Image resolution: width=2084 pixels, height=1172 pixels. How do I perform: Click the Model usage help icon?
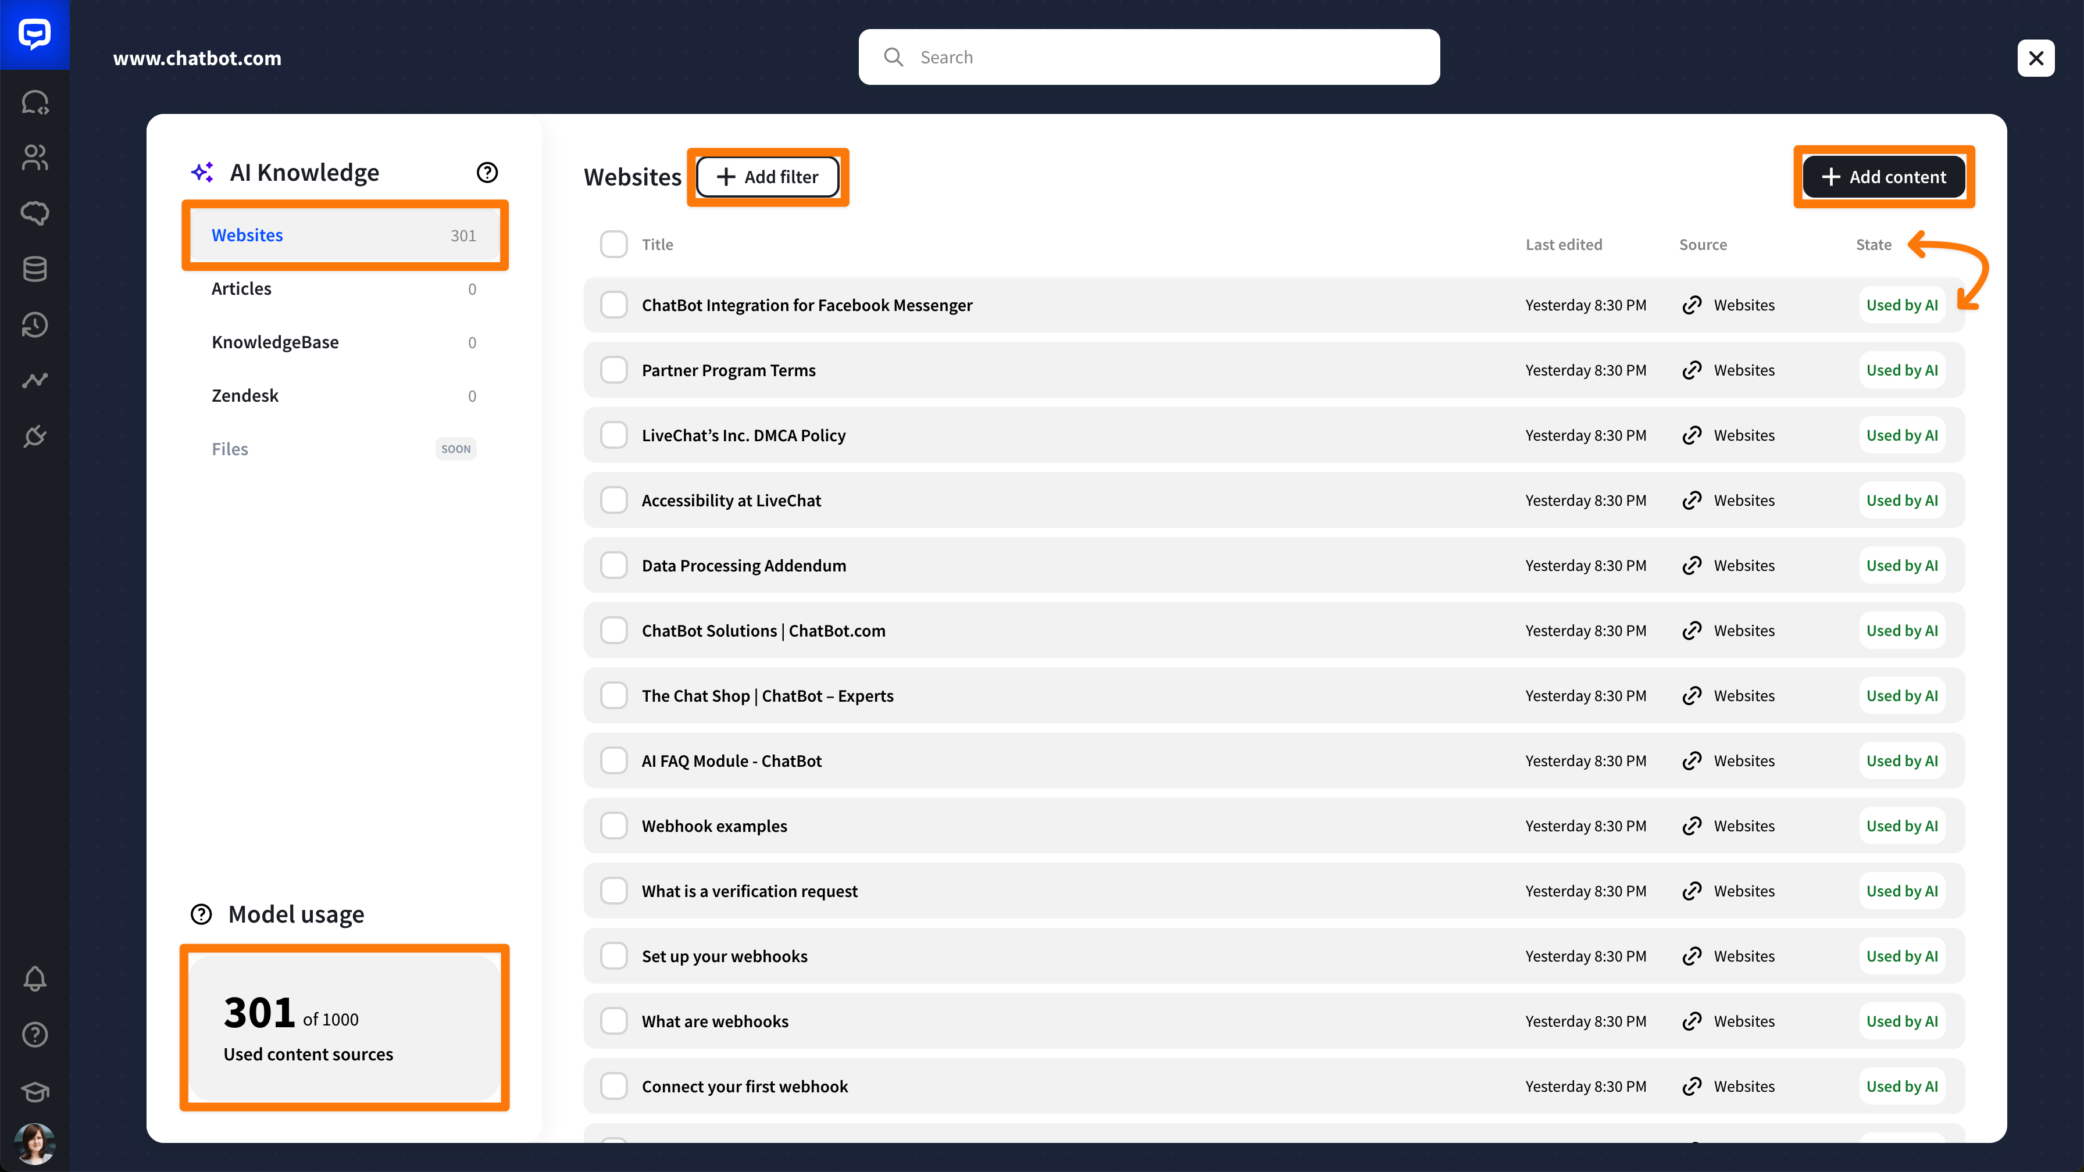coord(201,914)
